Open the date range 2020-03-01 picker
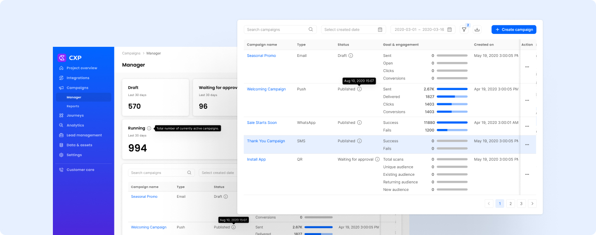Screen dimensions: 596x235 [423, 29]
